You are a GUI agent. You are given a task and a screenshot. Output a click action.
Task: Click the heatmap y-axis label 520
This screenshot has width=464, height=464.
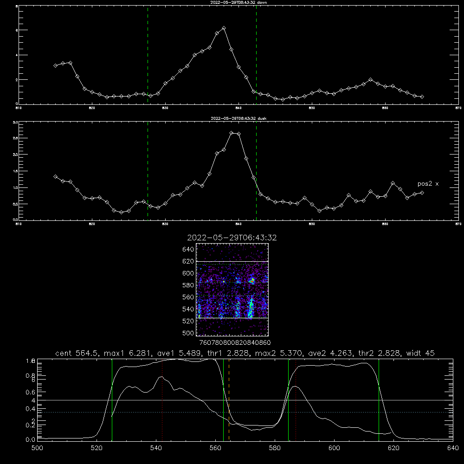click(188, 321)
